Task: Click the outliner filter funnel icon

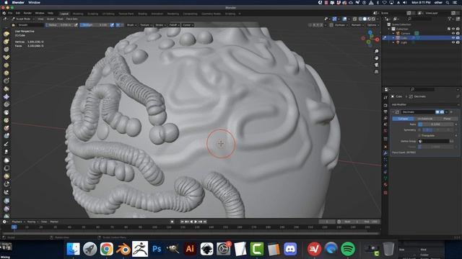Action: (x=450, y=19)
